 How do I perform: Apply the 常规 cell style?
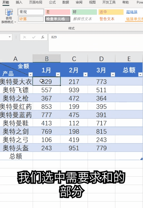click(31, 12)
